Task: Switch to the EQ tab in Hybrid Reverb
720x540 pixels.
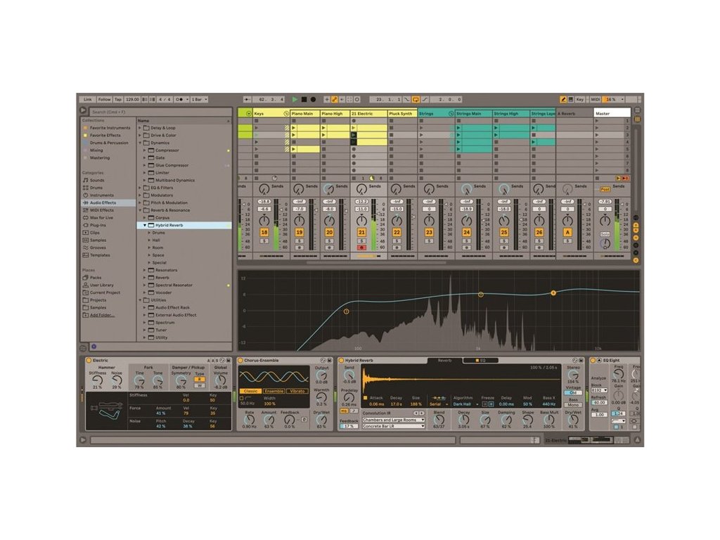Action: (x=480, y=361)
